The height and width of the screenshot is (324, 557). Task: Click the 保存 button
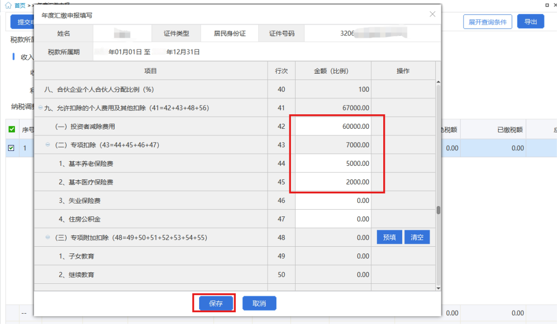click(215, 303)
